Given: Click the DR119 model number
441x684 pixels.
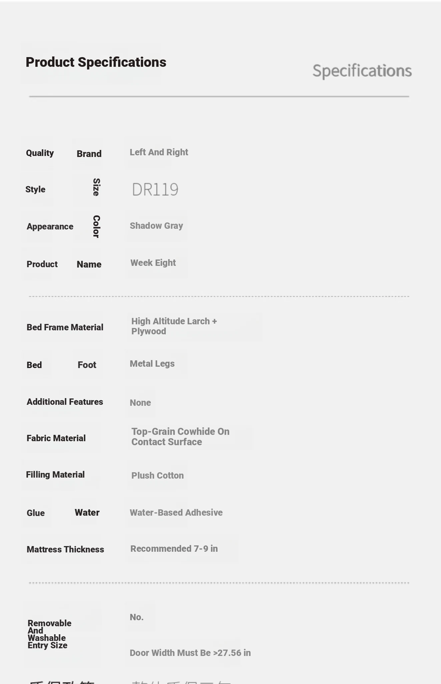Looking at the screenshot, I should click(155, 189).
